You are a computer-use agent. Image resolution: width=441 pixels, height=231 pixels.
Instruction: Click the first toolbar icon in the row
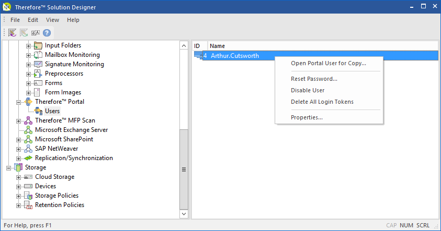click(13, 32)
